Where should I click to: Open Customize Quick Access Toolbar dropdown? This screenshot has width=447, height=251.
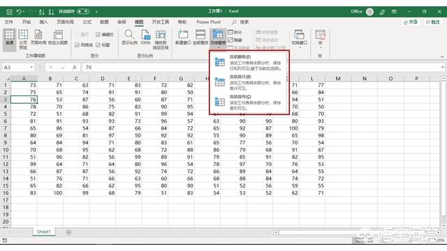(x=96, y=12)
